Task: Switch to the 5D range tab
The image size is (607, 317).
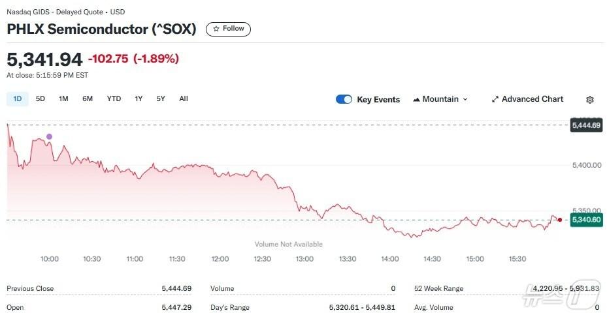Action: 41,99
